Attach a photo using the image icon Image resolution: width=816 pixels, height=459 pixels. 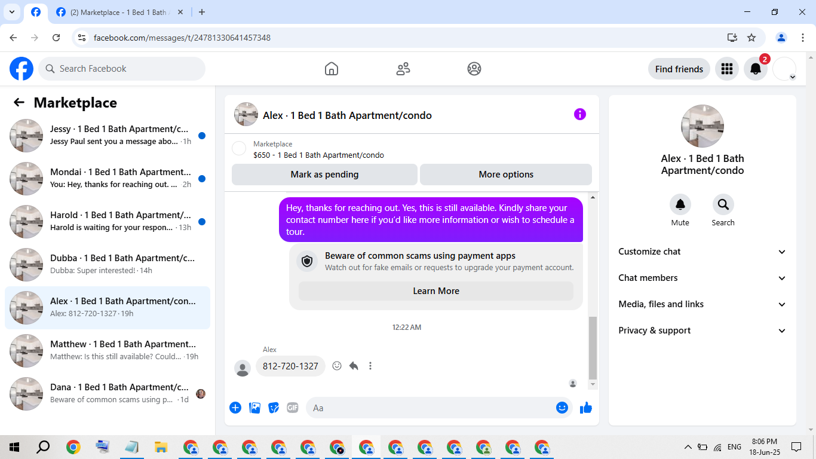pyautogui.click(x=255, y=408)
